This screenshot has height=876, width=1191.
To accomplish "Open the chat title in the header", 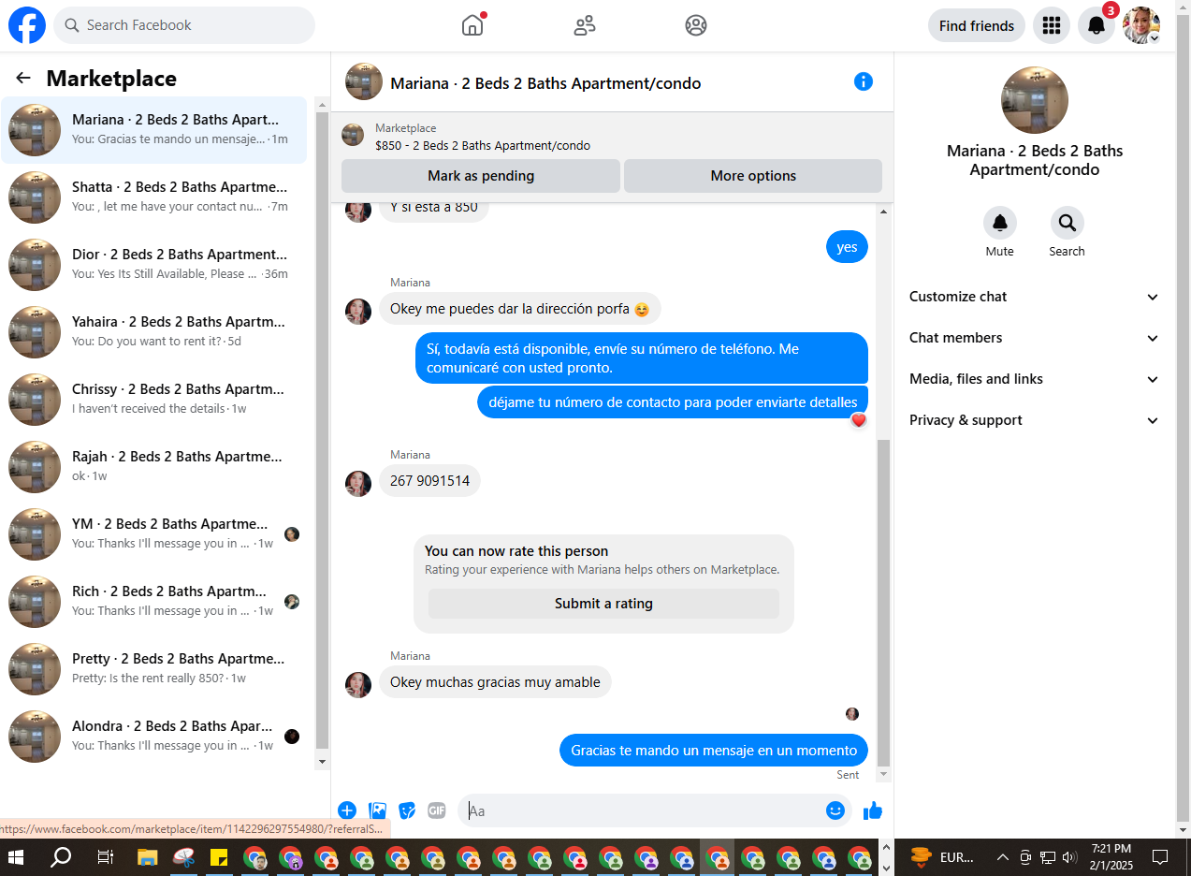I will (x=545, y=83).
